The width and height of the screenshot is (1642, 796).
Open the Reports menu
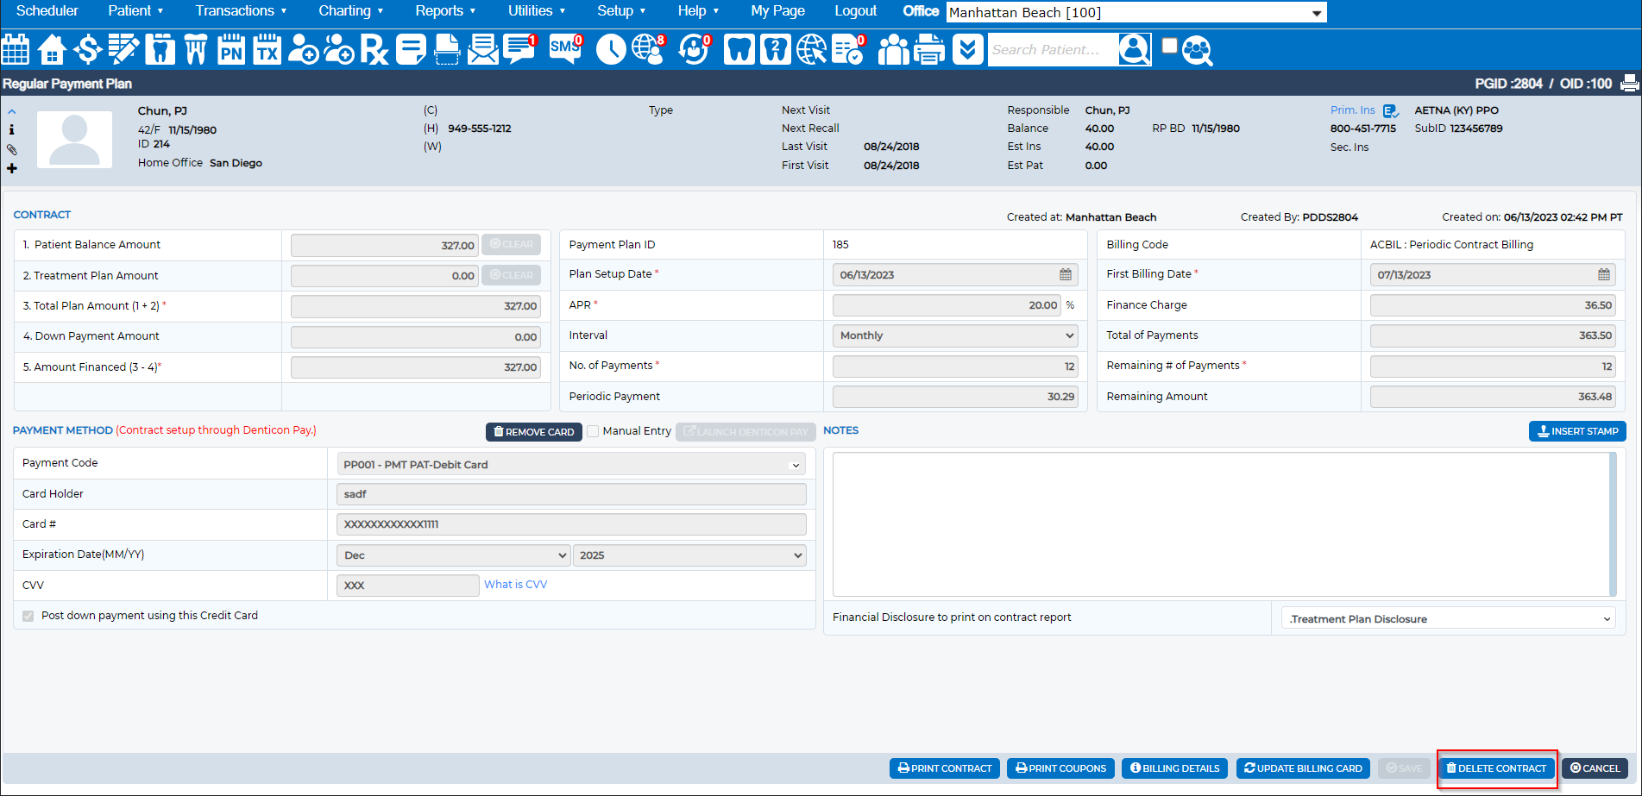coord(445,10)
